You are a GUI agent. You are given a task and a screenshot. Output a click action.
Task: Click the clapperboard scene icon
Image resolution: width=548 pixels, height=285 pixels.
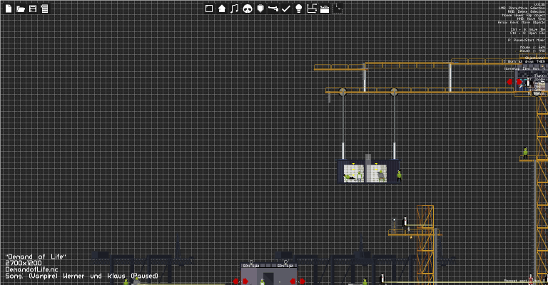click(325, 9)
